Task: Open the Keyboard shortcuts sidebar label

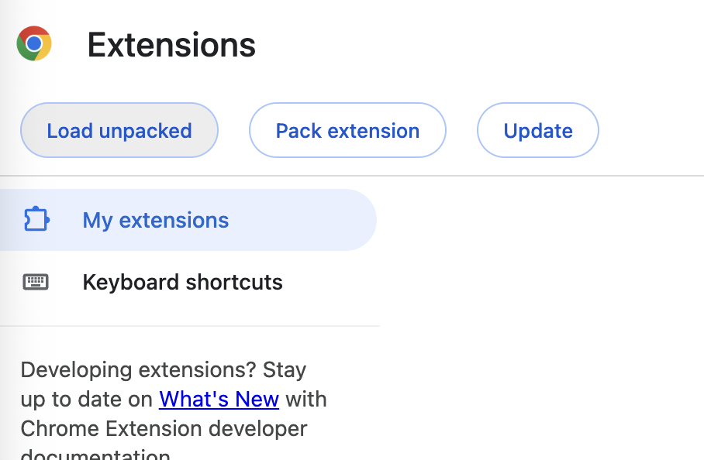Action: click(x=182, y=282)
